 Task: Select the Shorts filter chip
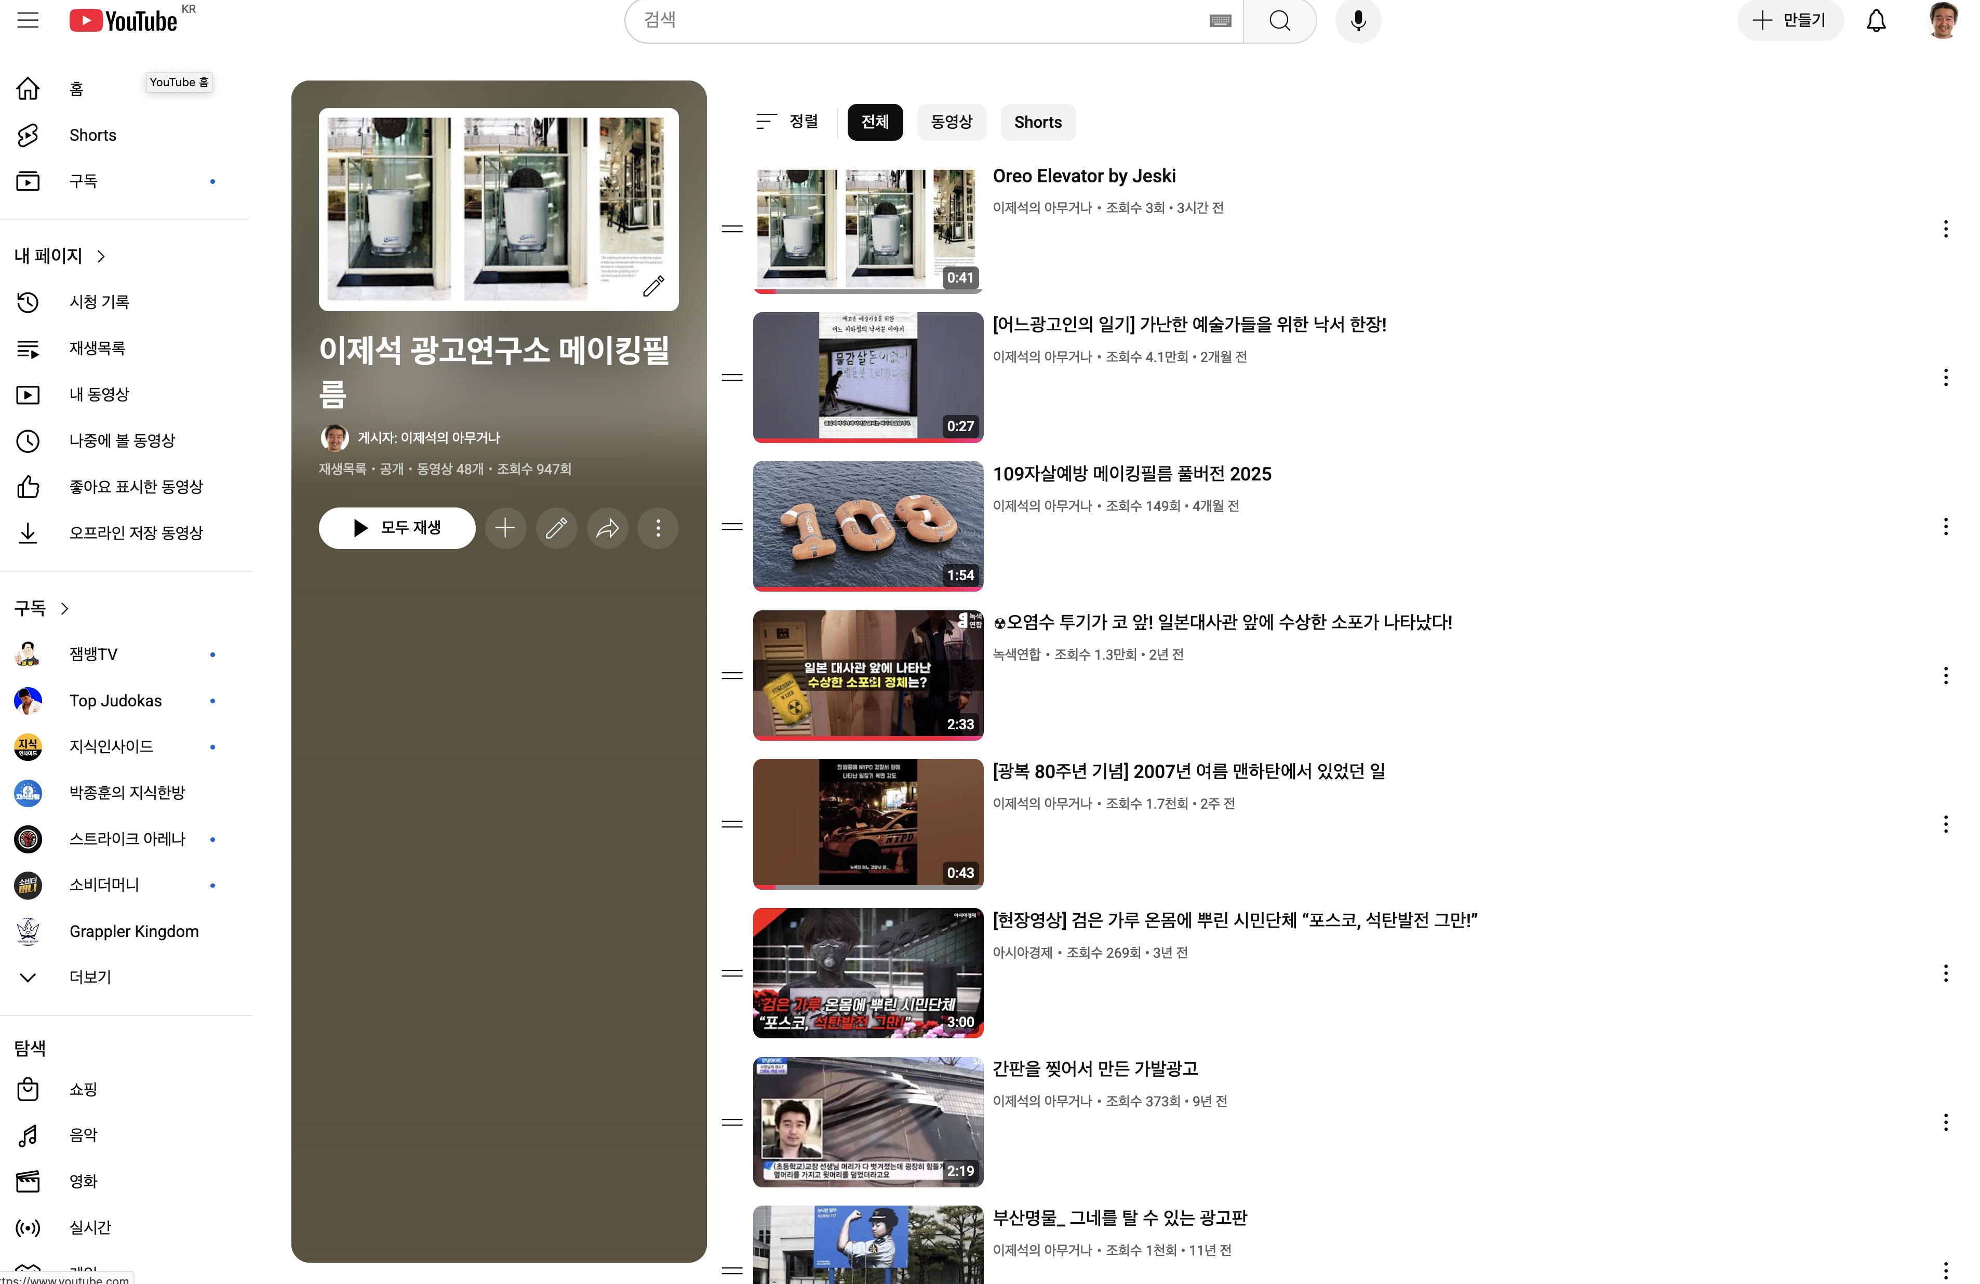(1037, 123)
